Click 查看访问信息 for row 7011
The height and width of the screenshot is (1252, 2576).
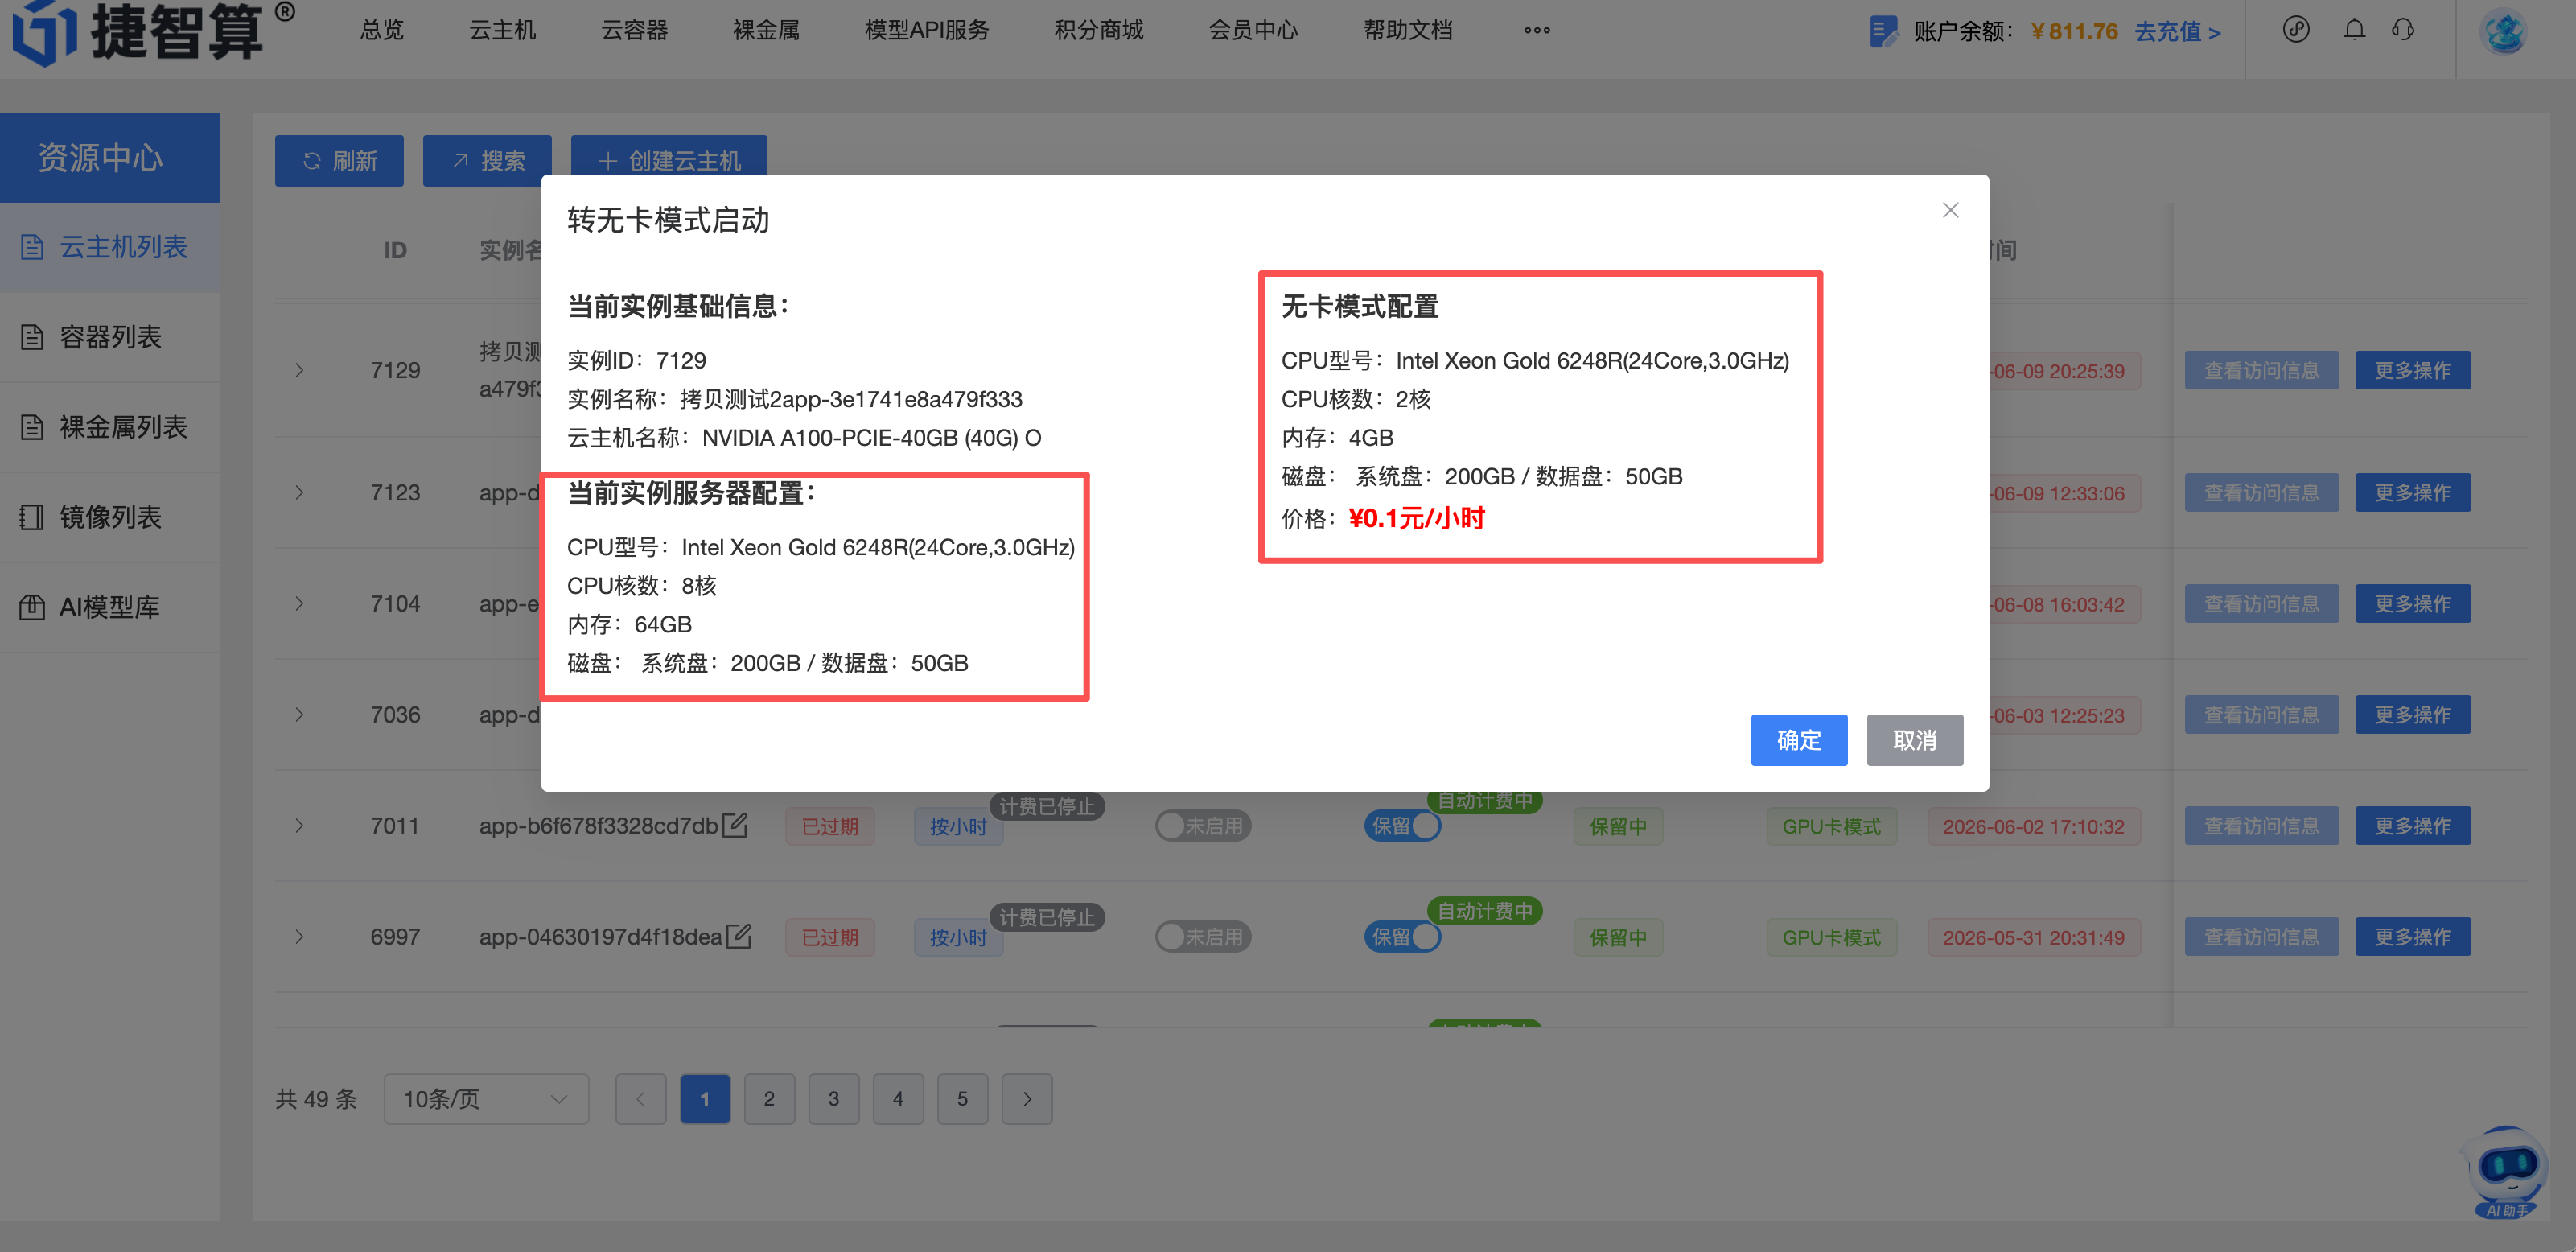point(2261,825)
